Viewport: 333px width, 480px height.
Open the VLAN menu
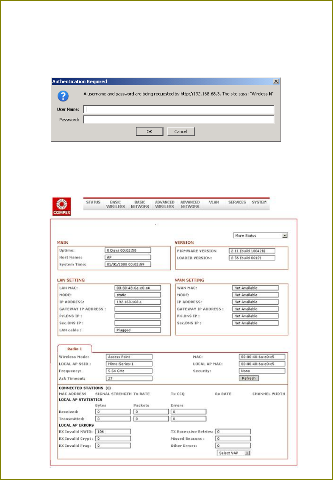click(214, 202)
